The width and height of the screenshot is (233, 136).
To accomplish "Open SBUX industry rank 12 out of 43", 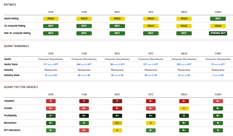I will point(184,75).
